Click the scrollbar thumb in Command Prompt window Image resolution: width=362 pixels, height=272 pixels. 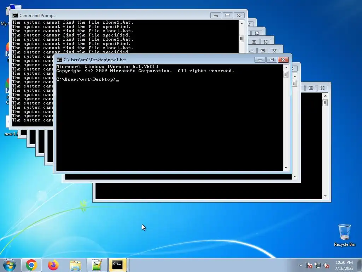click(x=242, y=38)
